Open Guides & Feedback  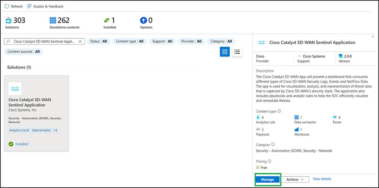[45, 6]
